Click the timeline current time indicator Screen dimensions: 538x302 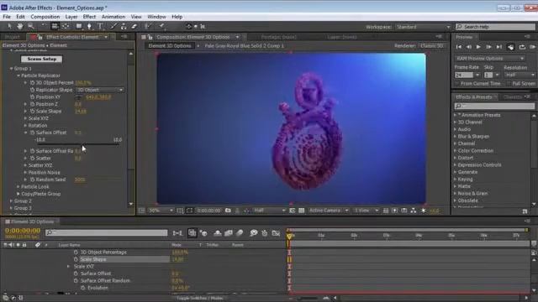coord(289,237)
